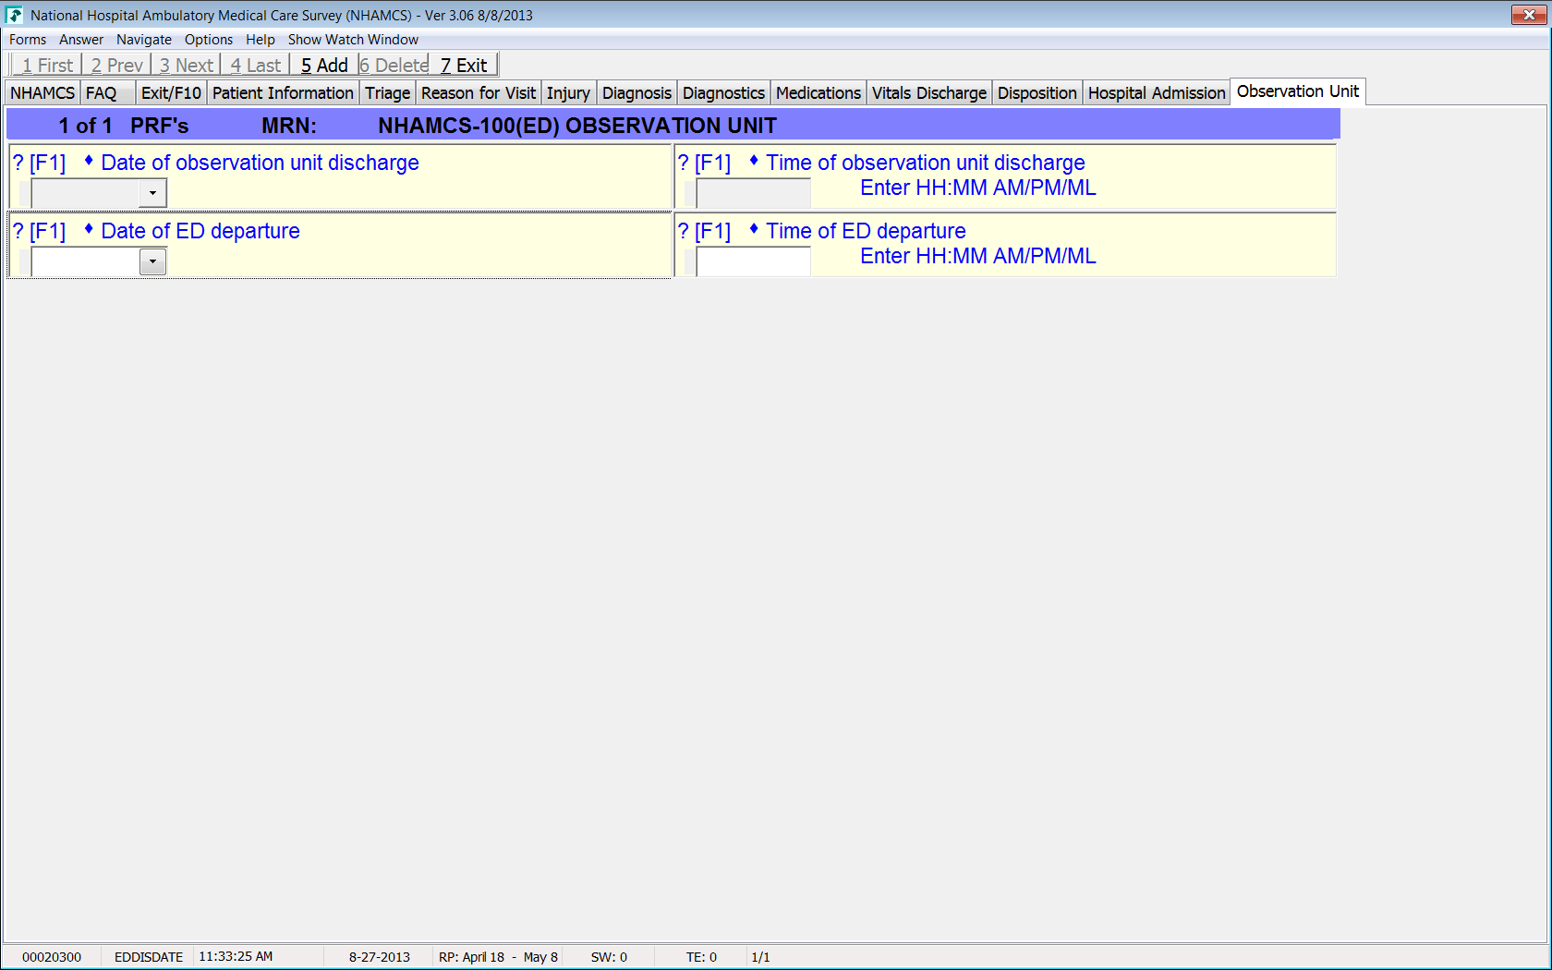Click status bar field name 'EDDISDATE'

(x=149, y=957)
